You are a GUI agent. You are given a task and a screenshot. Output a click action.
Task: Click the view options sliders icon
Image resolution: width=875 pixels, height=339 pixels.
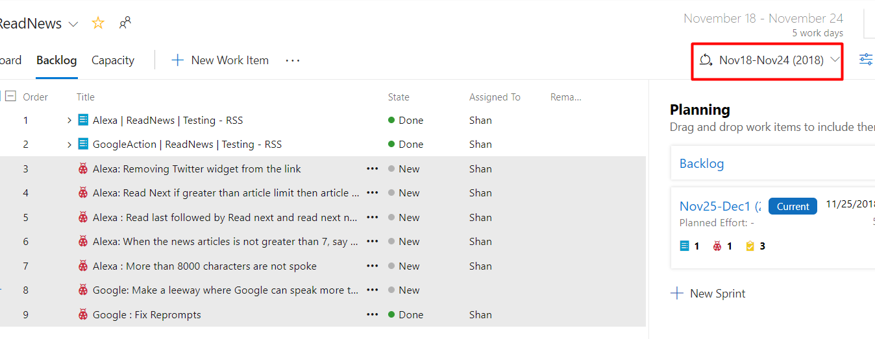tap(866, 60)
